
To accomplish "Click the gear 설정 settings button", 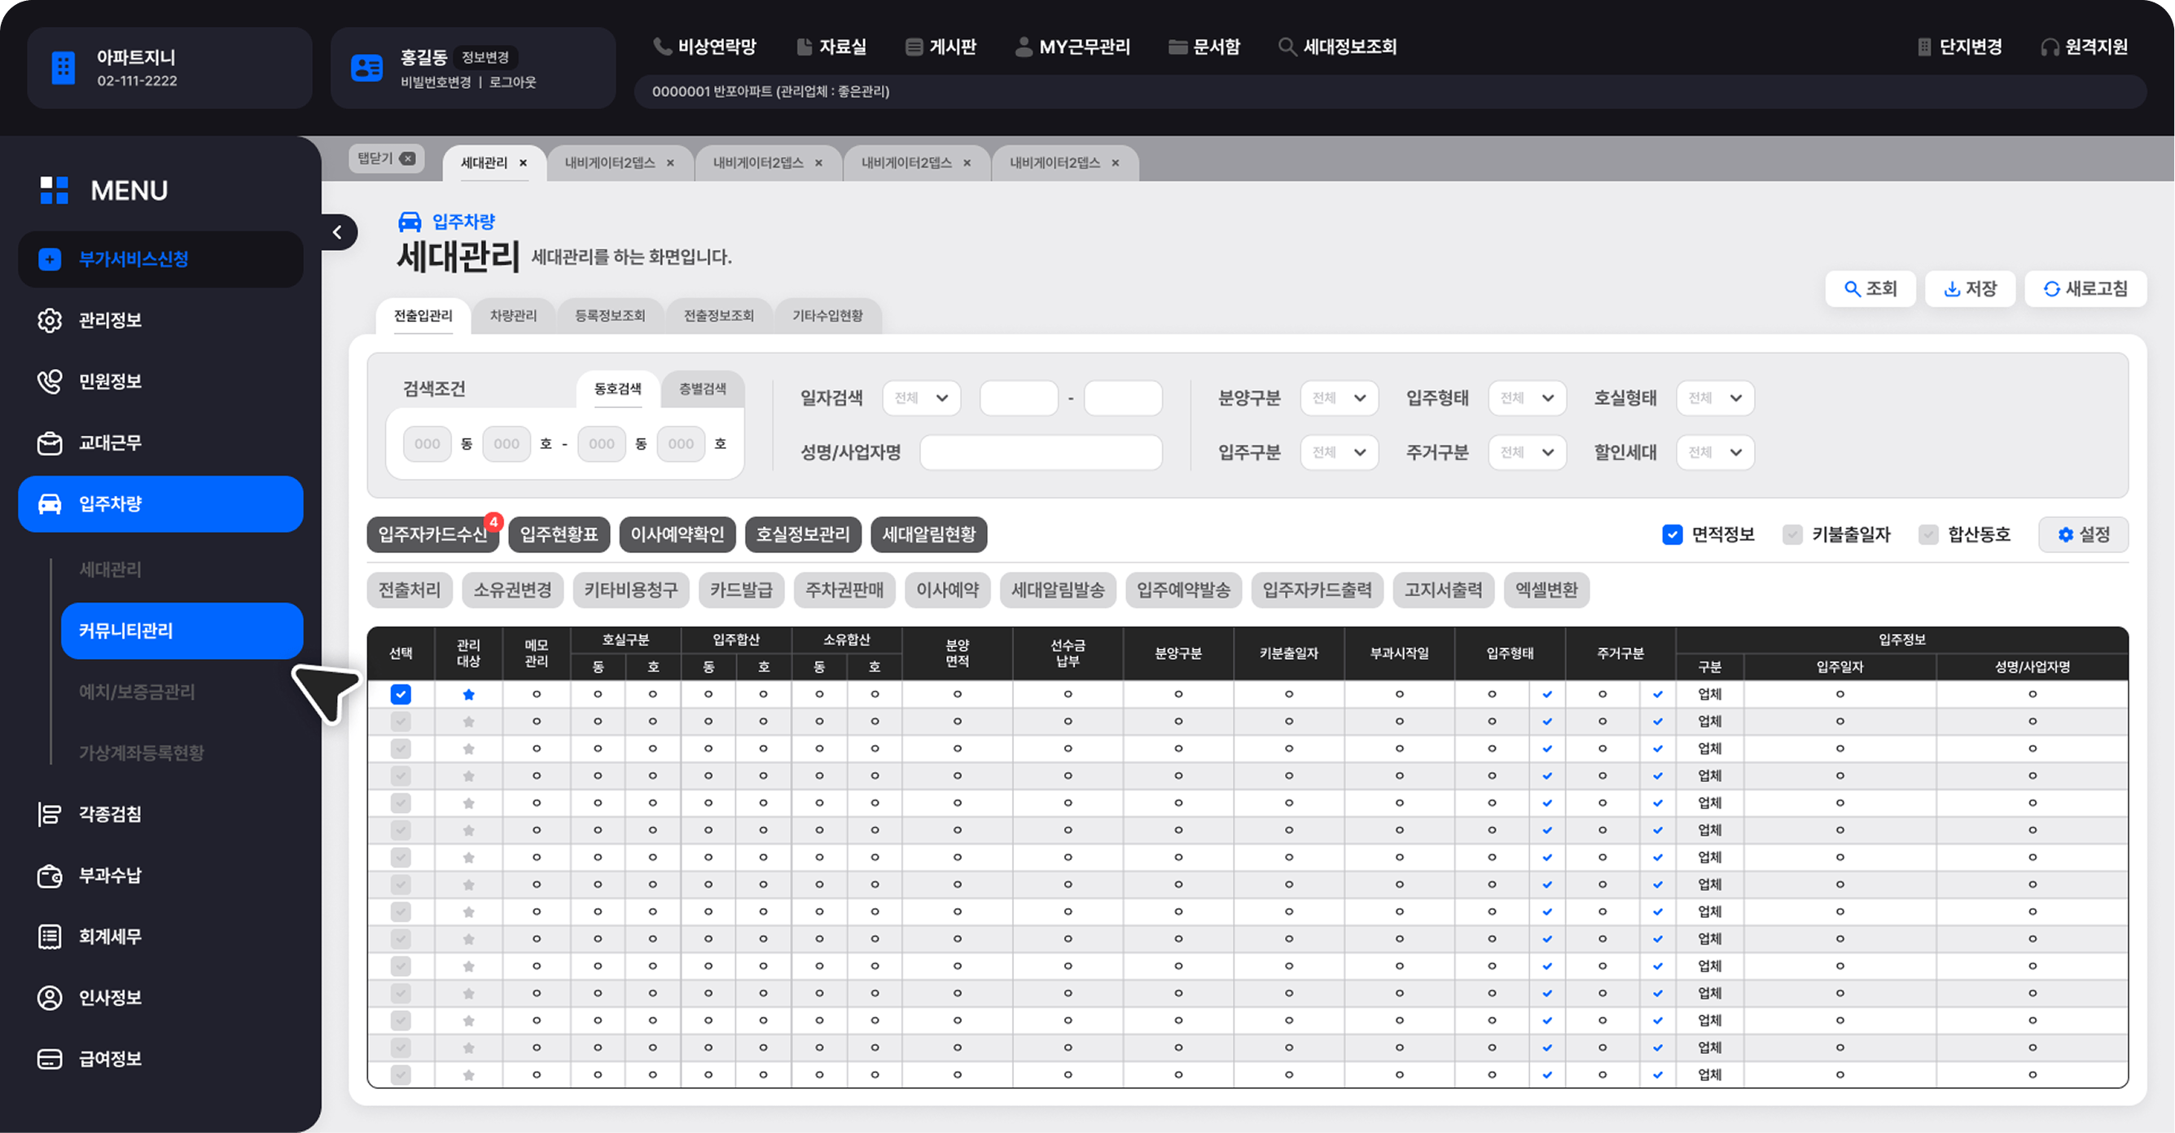I will coord(2083,534).
